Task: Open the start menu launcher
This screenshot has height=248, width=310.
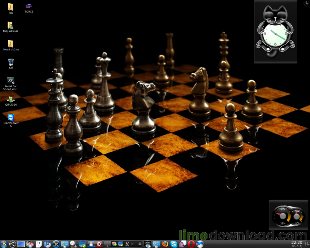Action: click(x=4, y=244)
